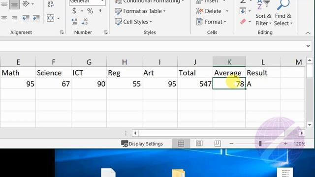Open Merge & Center dropdown arrow
This screenshot has height=177, width=315.
[58, 18]
